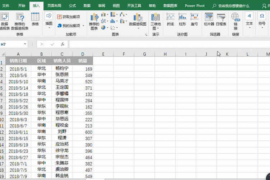This screenshot has width=270, height=180.
Task: Click the formula bar input area
Action: (169, 44)
